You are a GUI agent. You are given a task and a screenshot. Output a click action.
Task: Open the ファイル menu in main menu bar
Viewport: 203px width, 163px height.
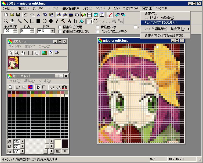[8, 8]
